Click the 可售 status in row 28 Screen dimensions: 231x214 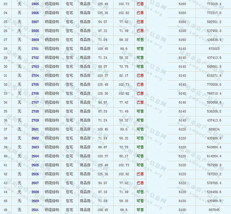[x=140, y=49]
